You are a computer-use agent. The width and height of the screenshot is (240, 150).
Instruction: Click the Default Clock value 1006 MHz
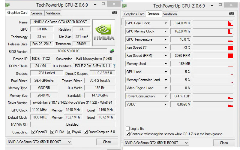tap(39, 117)
